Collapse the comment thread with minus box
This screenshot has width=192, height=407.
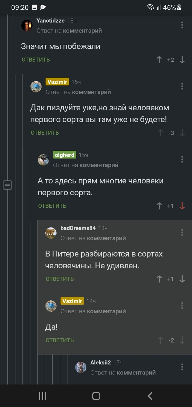(7, 185)
